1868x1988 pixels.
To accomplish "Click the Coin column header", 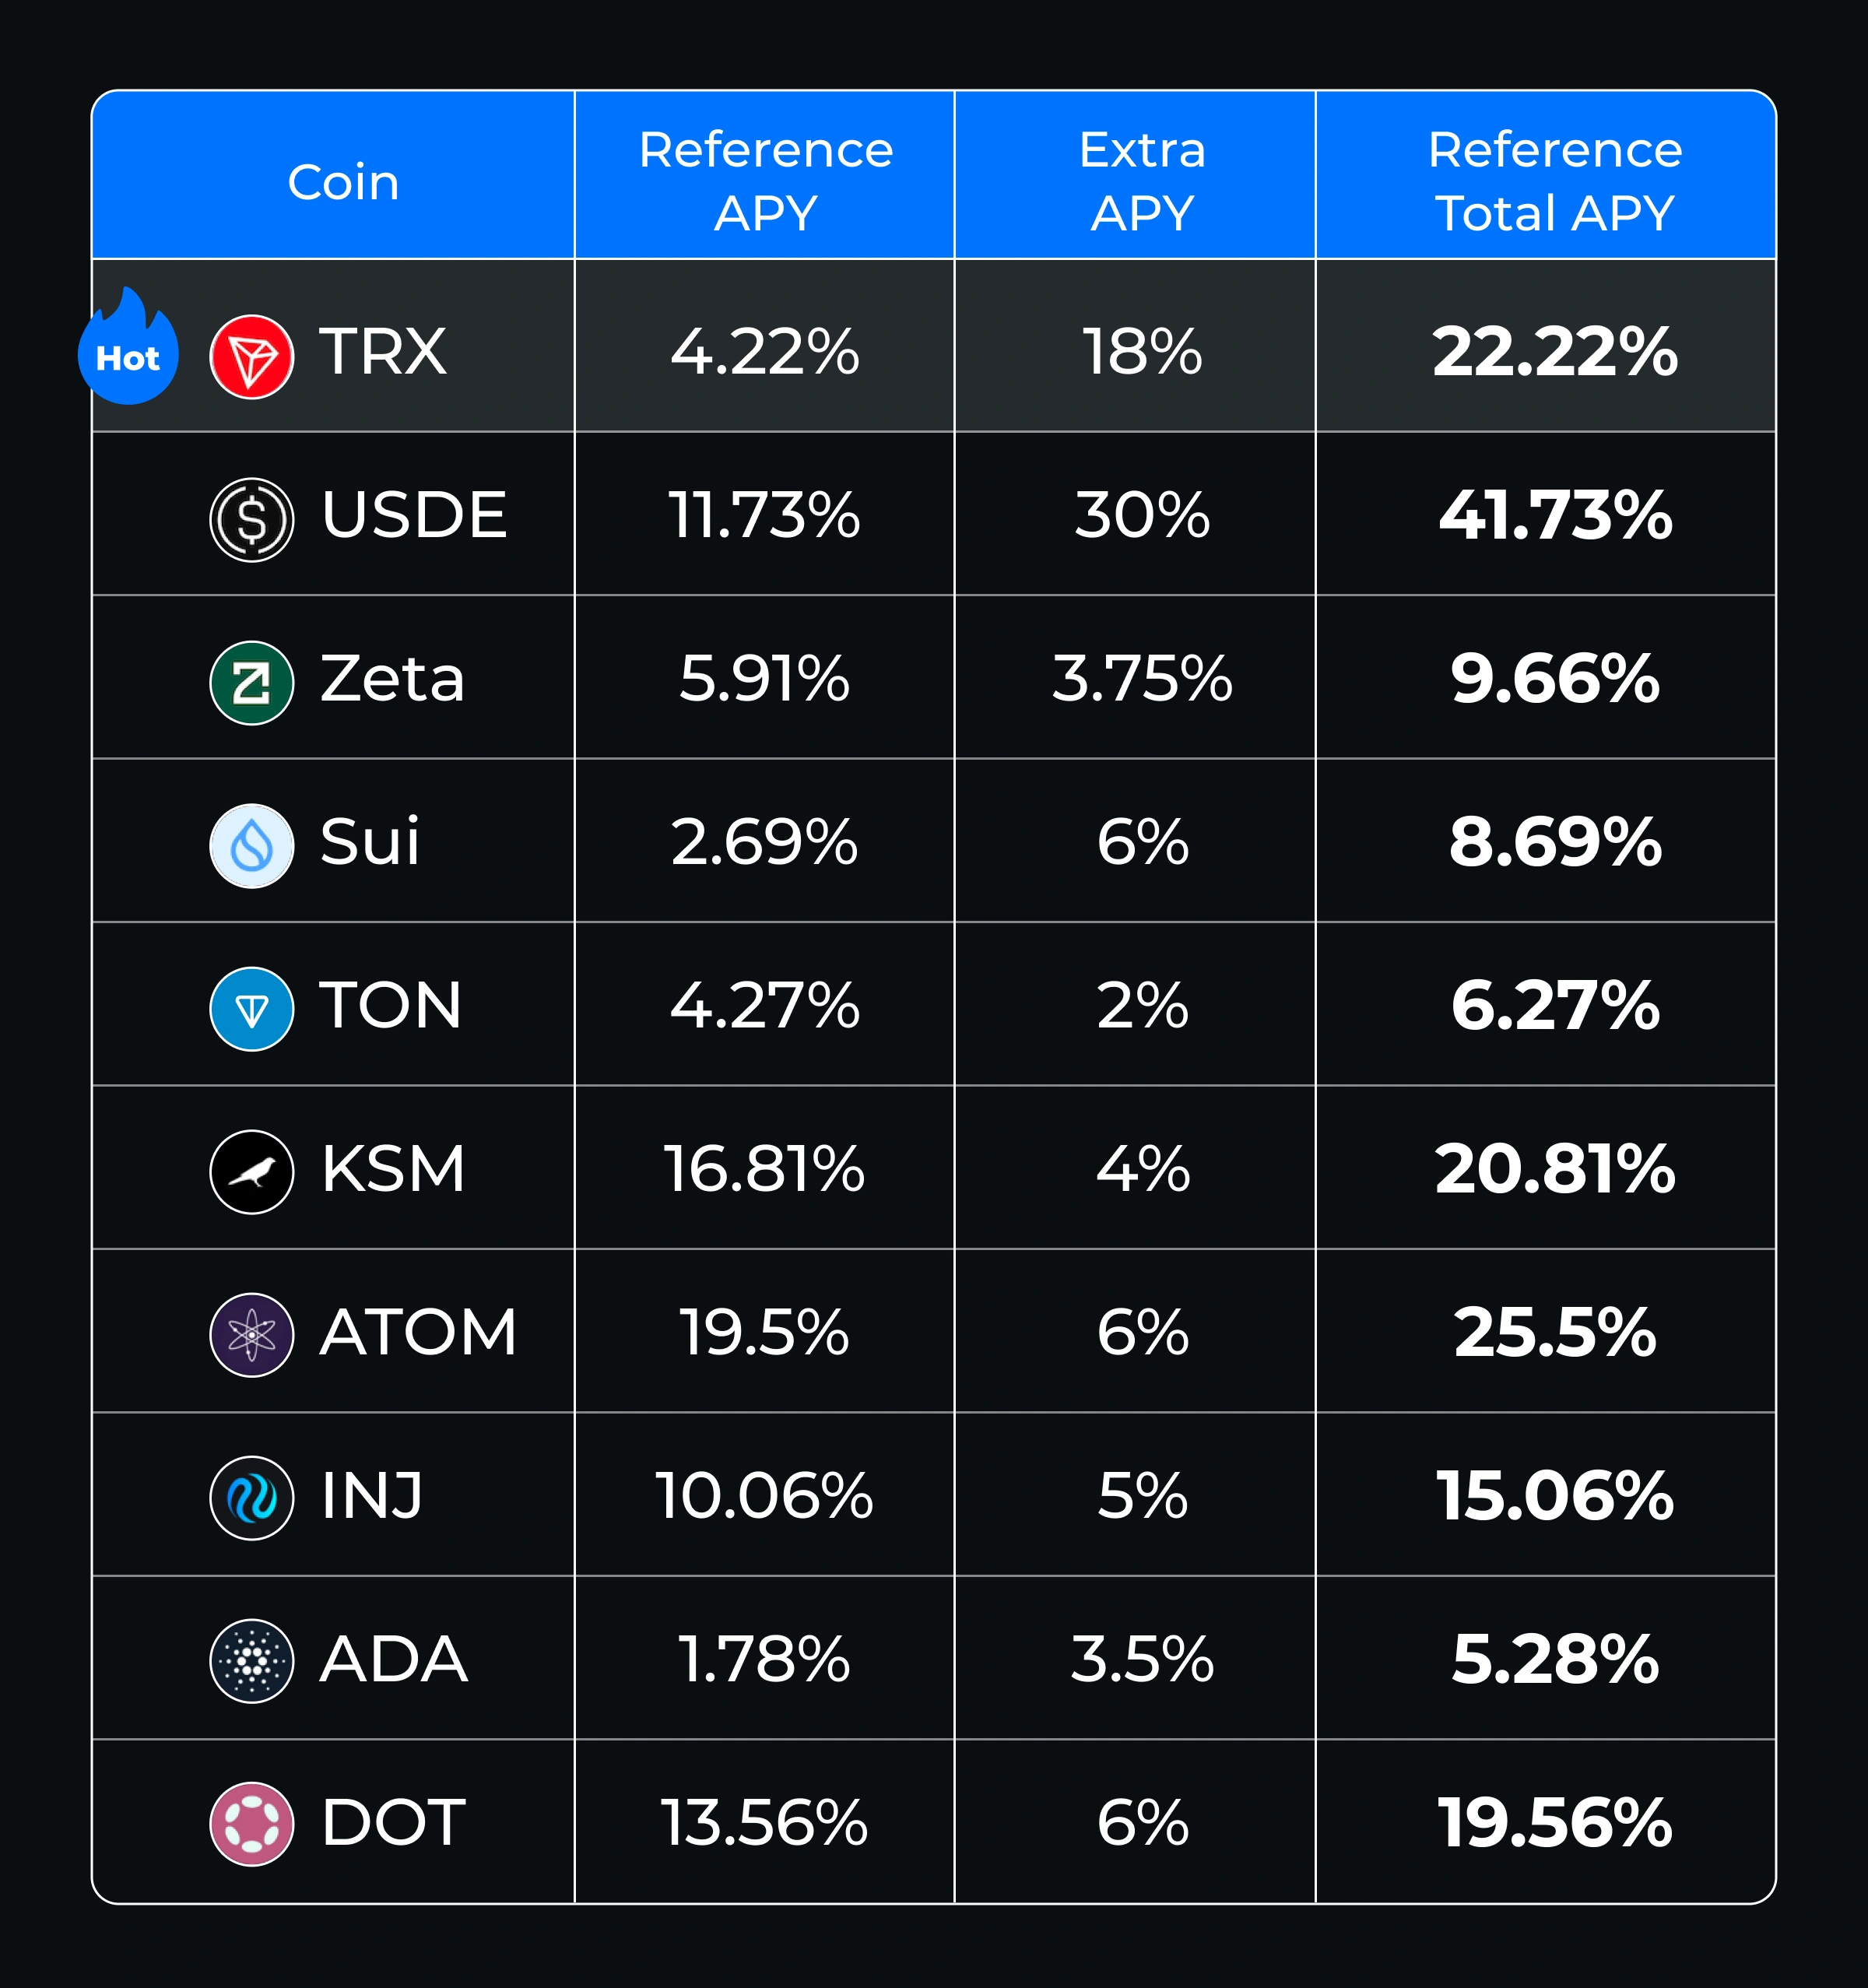I will [x=343, y=182].
